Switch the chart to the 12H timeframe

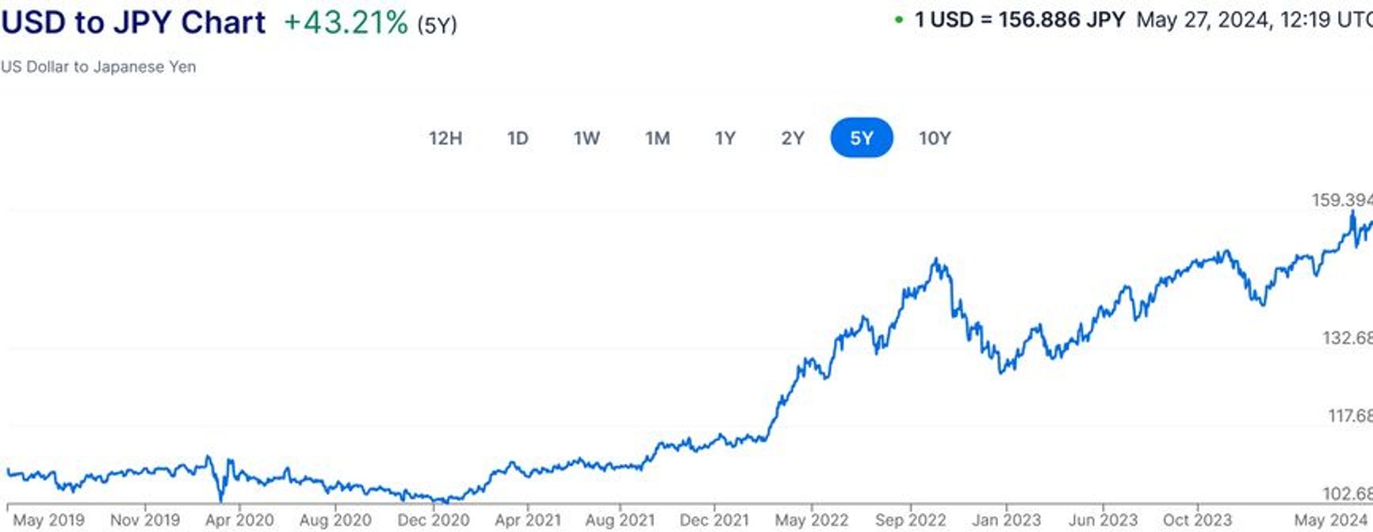446,138
